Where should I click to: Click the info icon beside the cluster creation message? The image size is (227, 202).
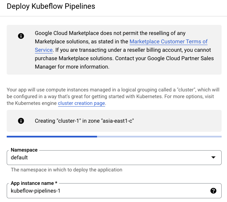pos(21,121)
